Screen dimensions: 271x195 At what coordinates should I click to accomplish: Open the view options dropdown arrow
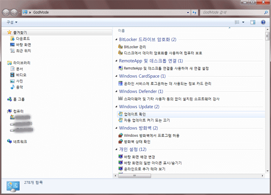[x=243, y=22]
